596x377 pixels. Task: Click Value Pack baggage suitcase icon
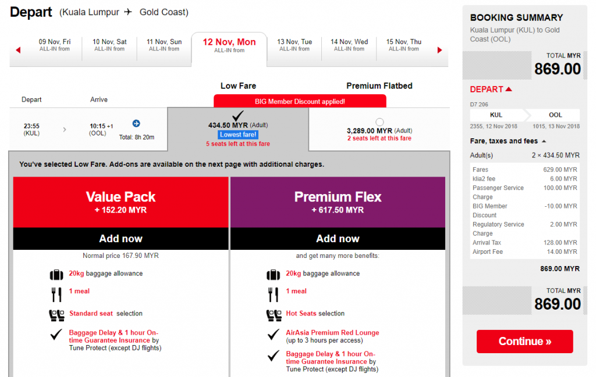coord(56,274)
